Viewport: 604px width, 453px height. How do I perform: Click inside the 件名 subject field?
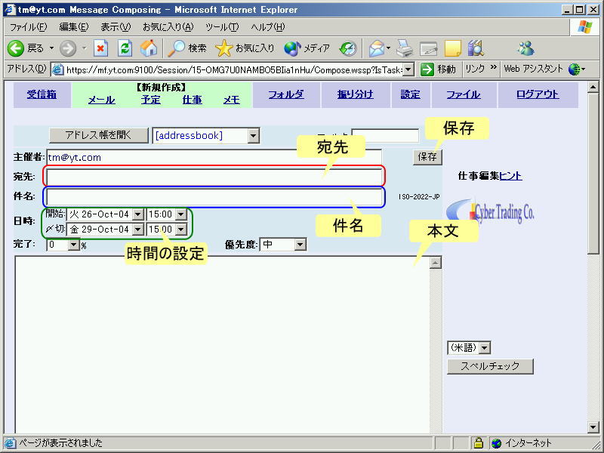point(214,197)
